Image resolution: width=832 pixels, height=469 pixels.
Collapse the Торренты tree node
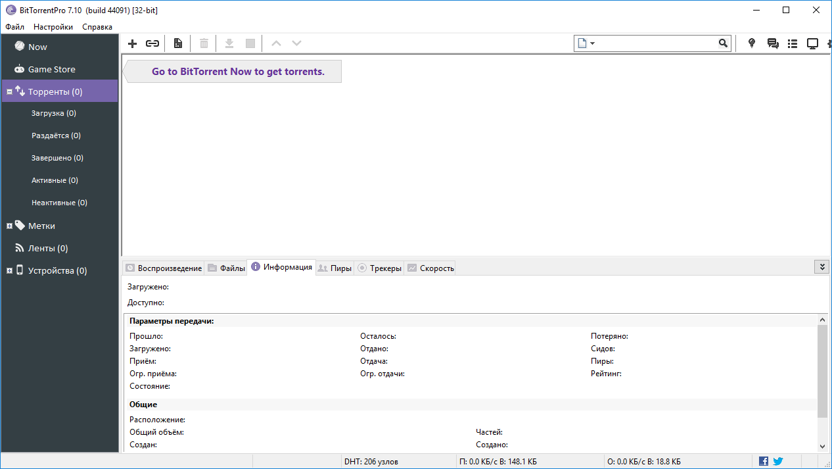point(9,92)
